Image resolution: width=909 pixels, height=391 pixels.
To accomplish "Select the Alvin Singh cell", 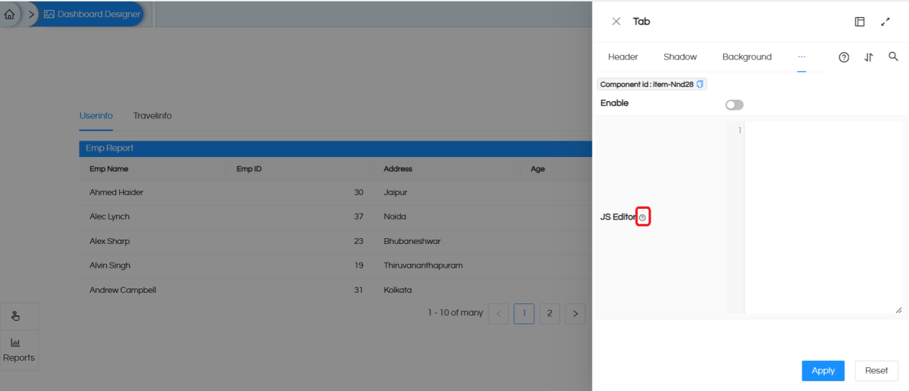I will [110, 265].
